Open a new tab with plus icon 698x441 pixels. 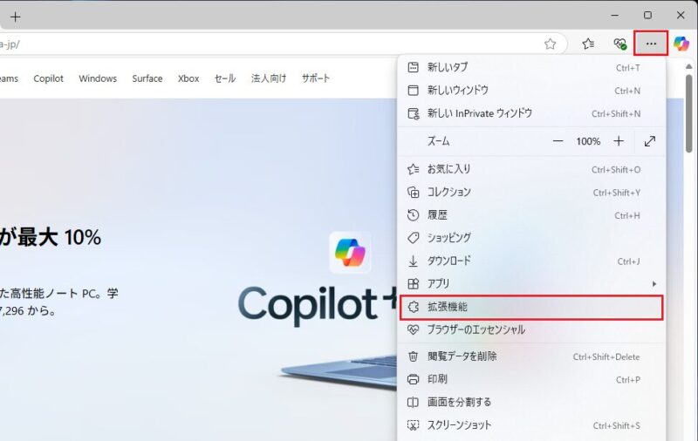pyautogui.click(x=16, y=17)
